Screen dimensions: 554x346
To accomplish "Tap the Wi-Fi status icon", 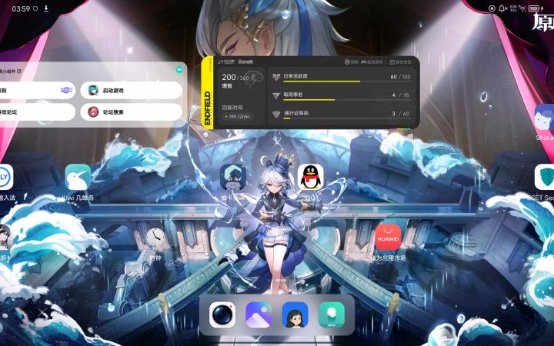I will click(x=522, y=8).
